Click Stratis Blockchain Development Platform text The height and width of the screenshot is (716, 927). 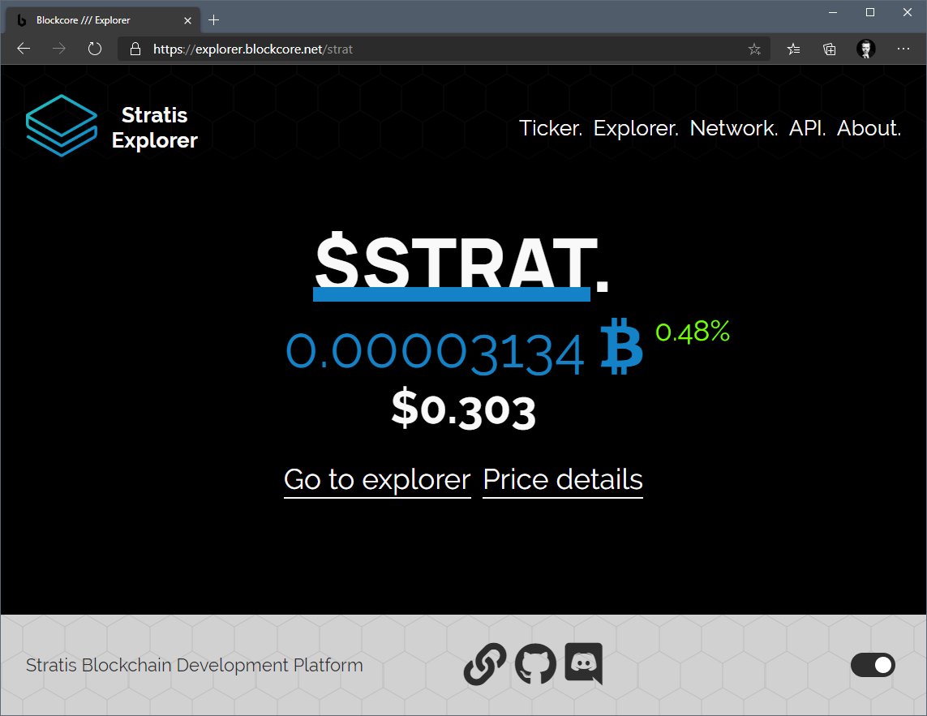195,665
